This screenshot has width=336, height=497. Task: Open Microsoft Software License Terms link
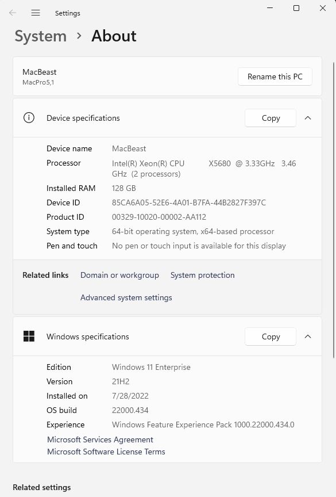point(106,452)
